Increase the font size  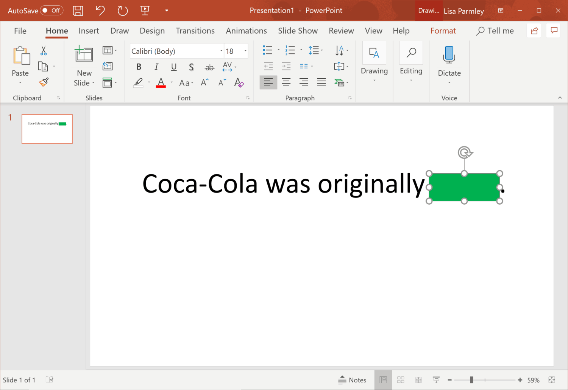coord(204,82)
